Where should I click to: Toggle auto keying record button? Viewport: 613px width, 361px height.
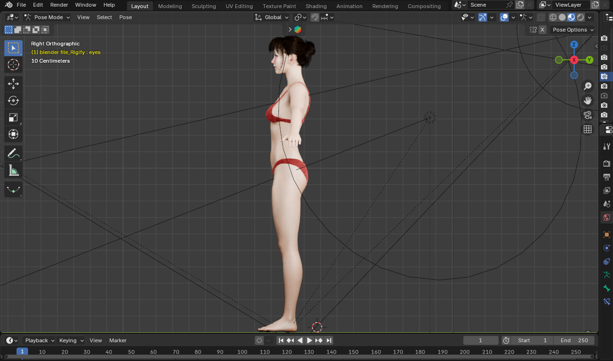(259, 341)
